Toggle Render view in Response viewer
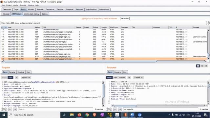The image size is (210, 118). tap(122, 78)
